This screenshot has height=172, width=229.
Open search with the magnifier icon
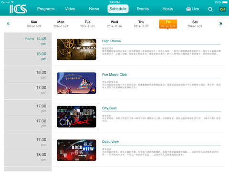(210, 9)
